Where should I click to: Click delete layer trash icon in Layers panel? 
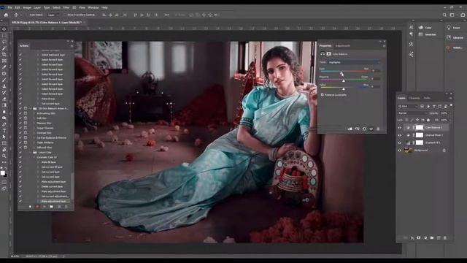(445, 237)
